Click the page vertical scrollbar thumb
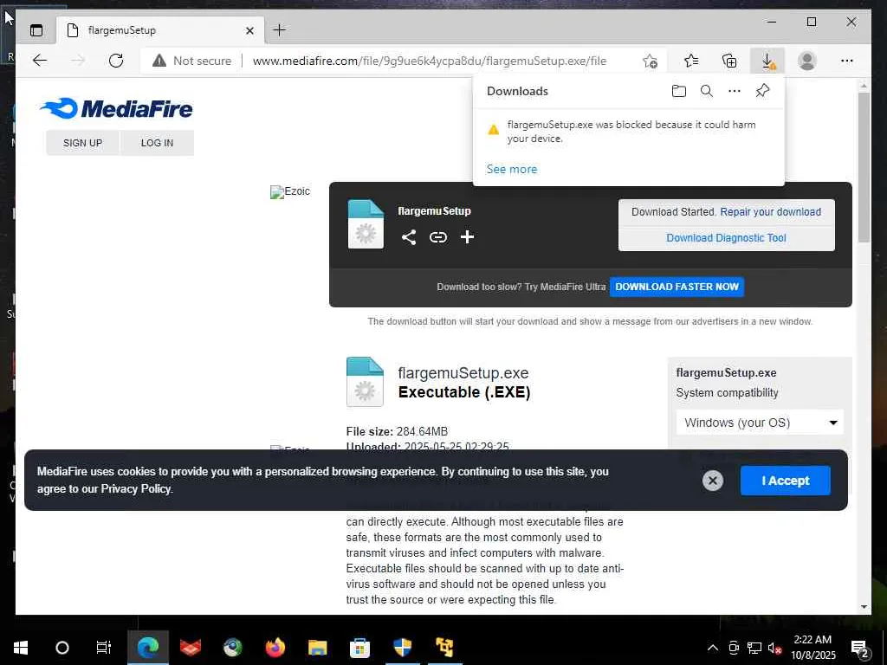This screenshot has width=887, height=665. pyautogui.click(x=864, y=167)
